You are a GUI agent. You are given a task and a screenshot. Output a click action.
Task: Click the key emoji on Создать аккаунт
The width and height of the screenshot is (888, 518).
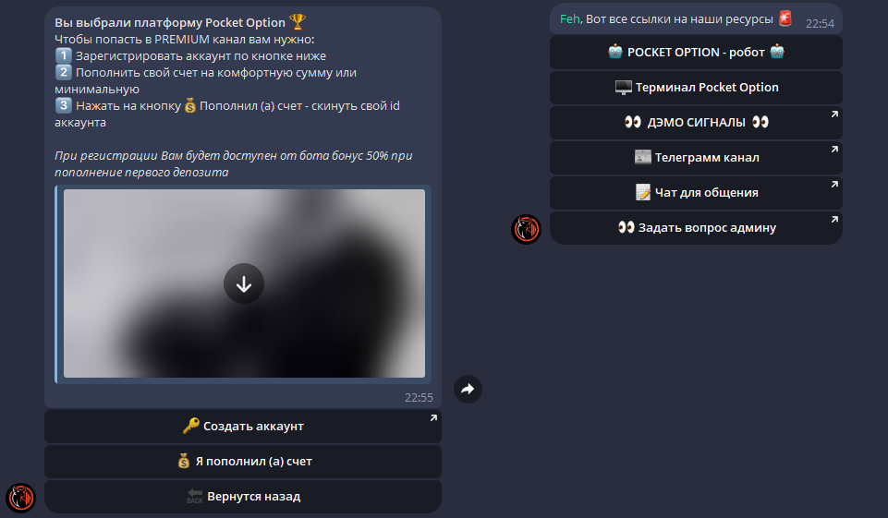coord(191,426)
